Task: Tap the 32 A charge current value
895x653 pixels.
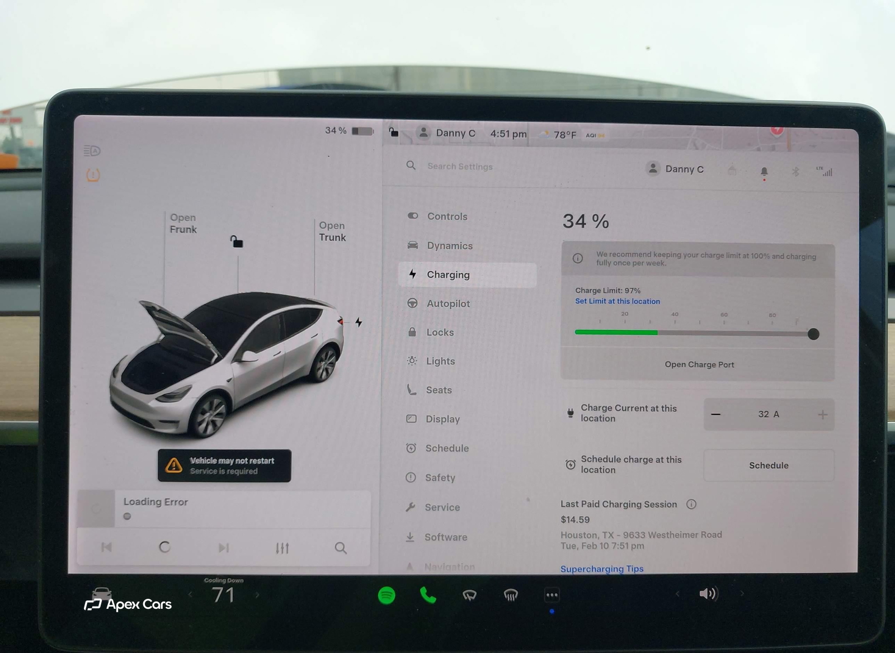Action: coord(769,414)
